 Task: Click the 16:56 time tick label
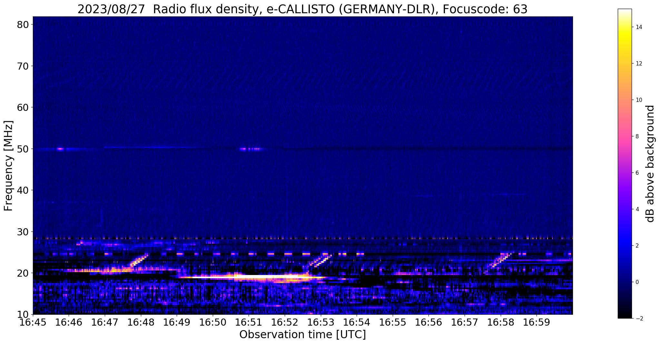pos(429,322)
